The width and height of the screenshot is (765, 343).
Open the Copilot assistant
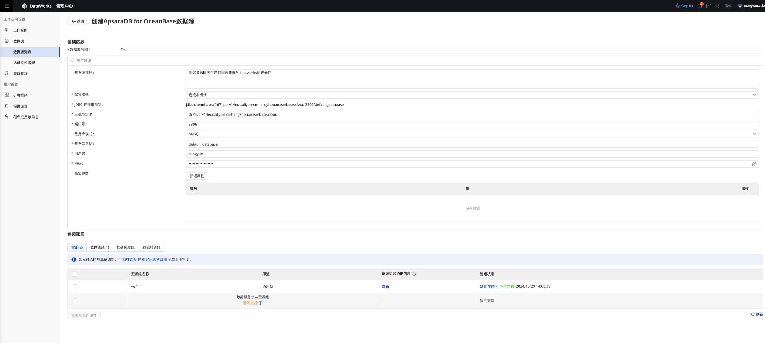[684, 6]
